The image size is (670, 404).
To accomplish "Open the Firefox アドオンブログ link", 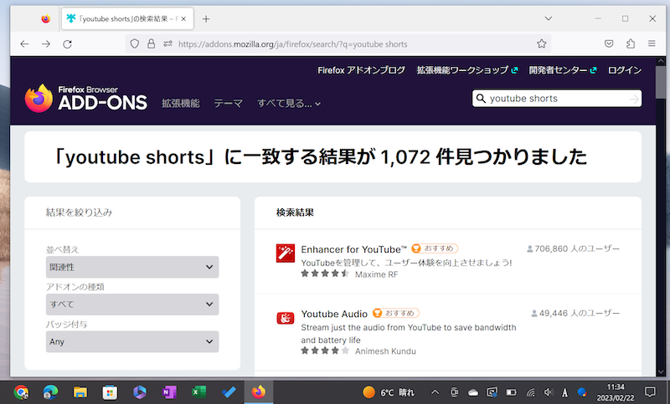I will coord(362,70).
